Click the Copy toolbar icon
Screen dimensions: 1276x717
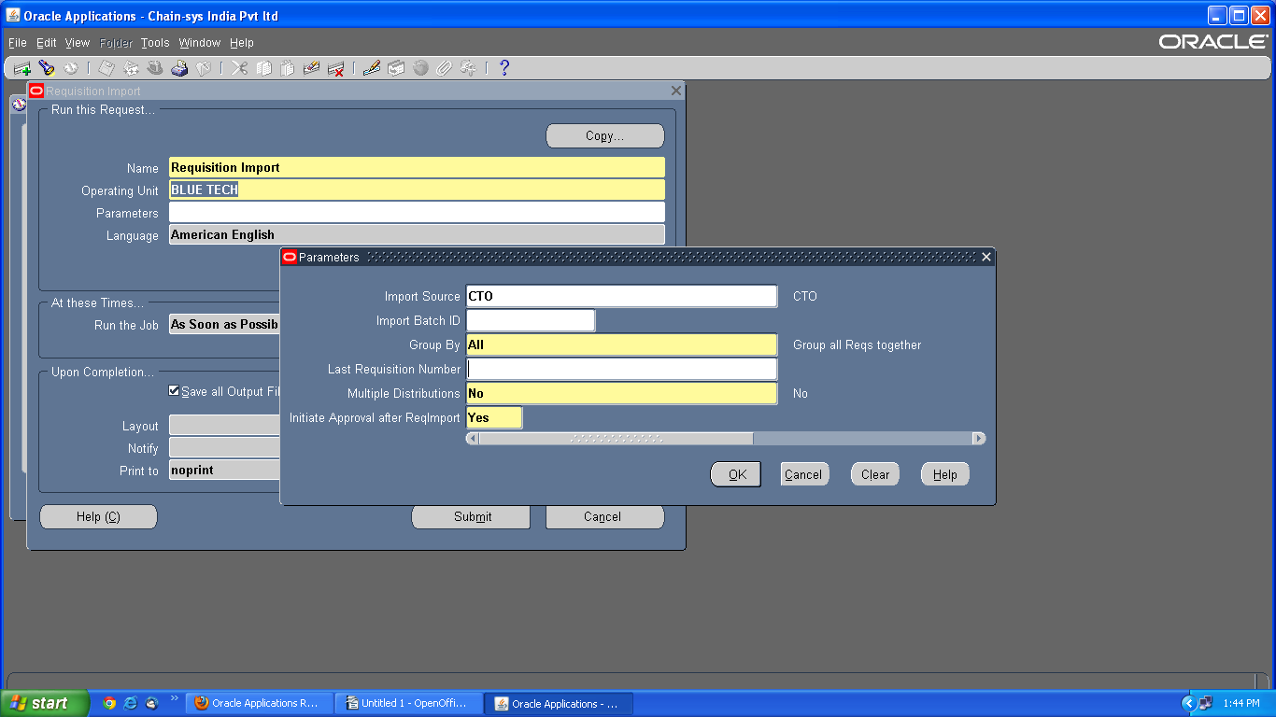(263, 68)
